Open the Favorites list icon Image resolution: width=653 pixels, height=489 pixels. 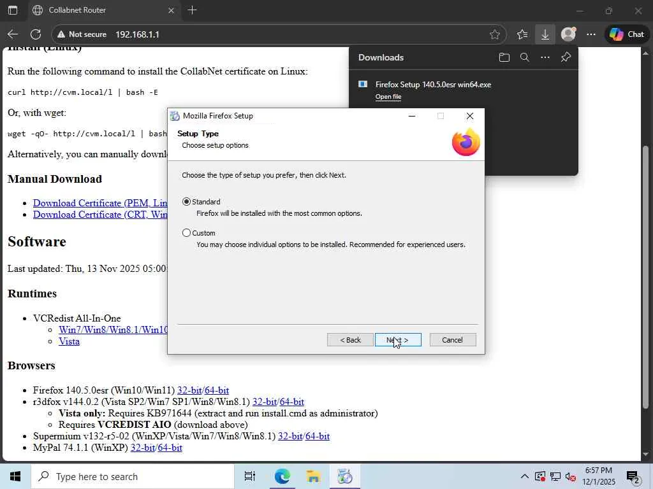tap(522, 34)
